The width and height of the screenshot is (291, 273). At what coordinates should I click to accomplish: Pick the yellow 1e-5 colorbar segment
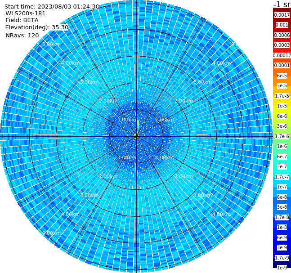pos(282,106)
